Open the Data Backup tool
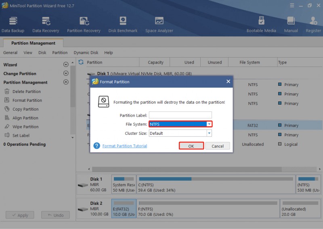Image resolution: width=323 pixels, height=229 pixels. [13, 25]
